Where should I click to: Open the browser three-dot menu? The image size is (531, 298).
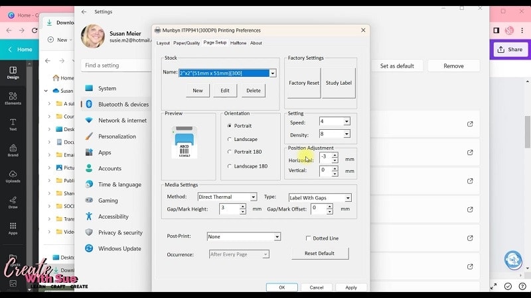coord(522,30)
